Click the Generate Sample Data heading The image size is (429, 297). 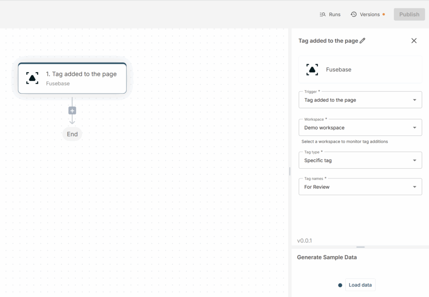(327, 257)
